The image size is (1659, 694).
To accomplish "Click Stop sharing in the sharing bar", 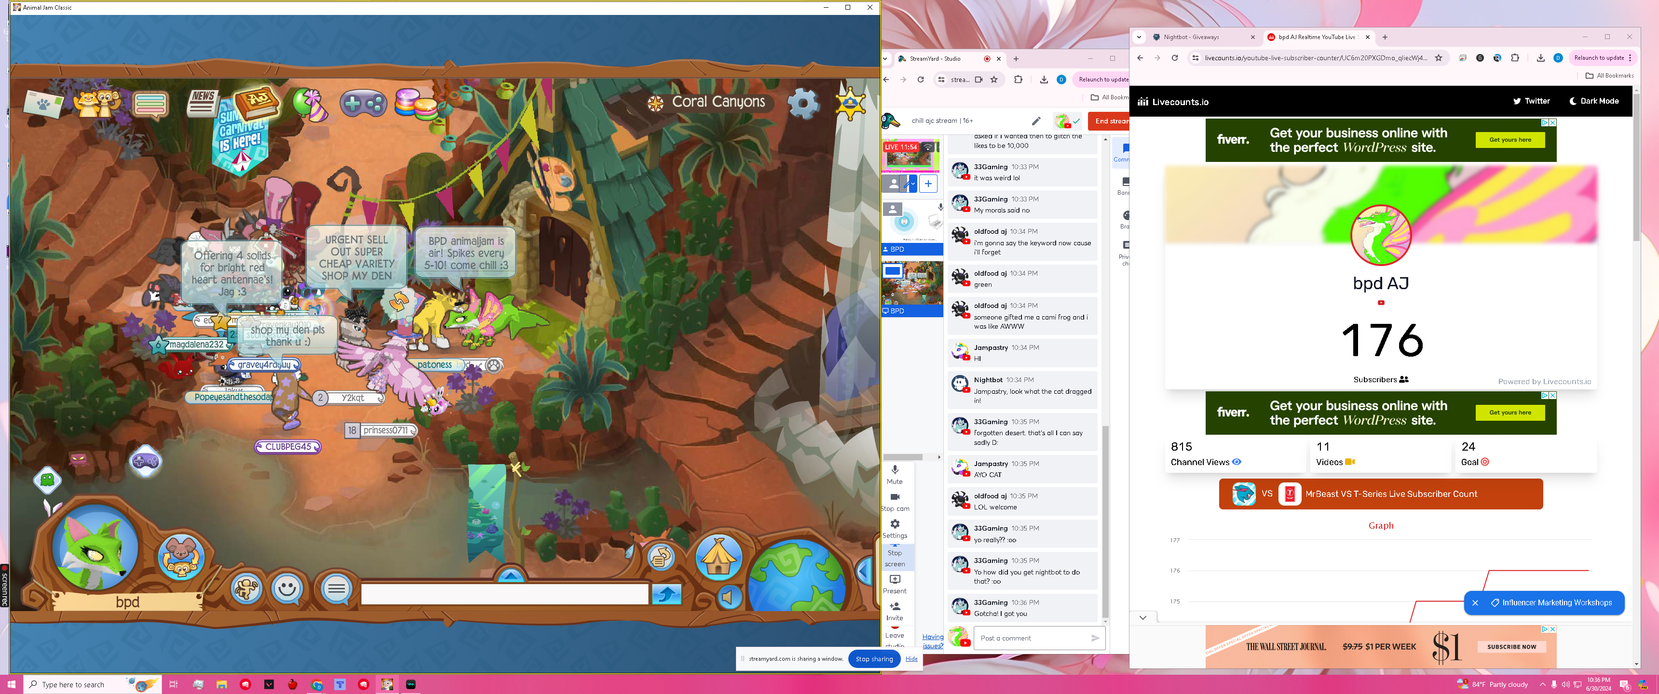I will click(x=874, y=659).
